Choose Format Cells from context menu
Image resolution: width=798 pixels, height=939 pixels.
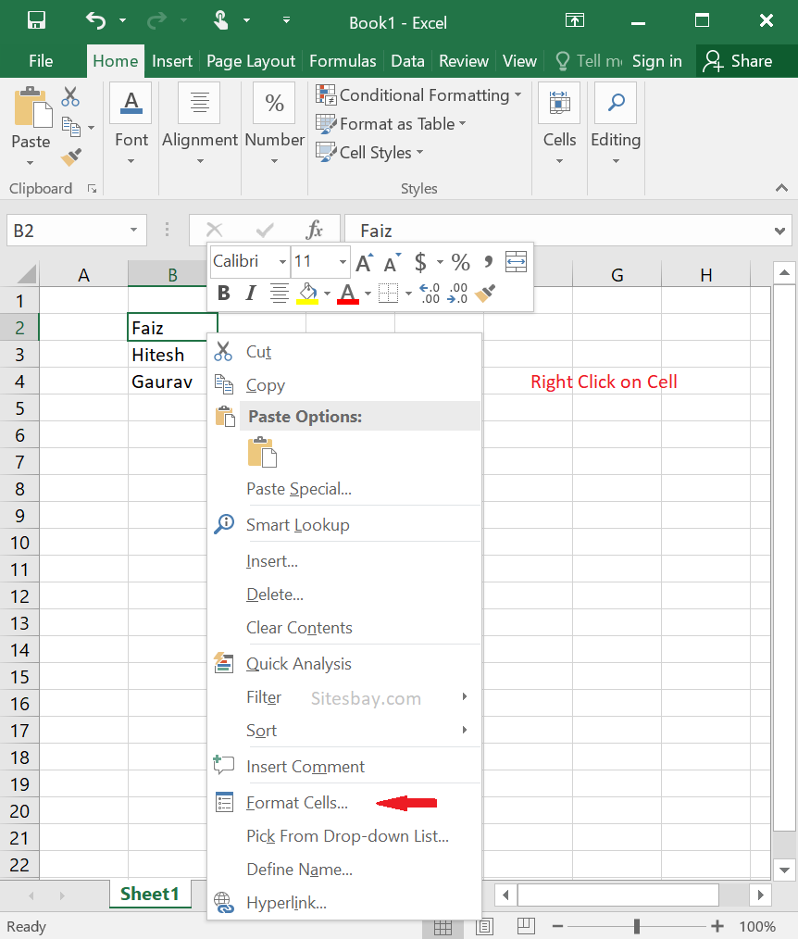(344, 803)
